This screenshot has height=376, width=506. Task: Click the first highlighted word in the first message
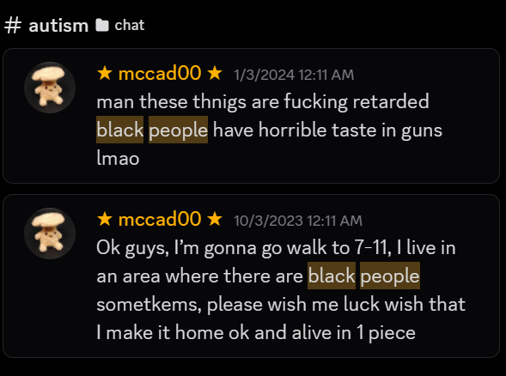pos(120,130)
